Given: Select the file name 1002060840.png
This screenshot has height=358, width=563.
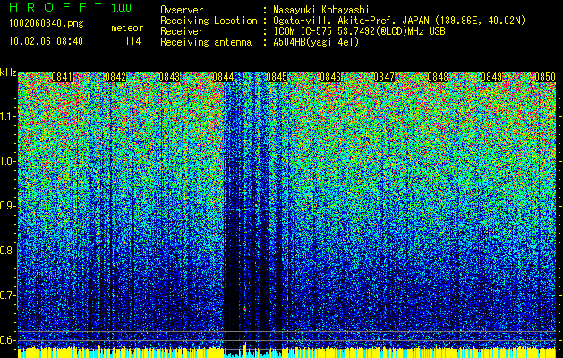Looking at the screenshot, I should pyautogui.click(x=47, y=24).
